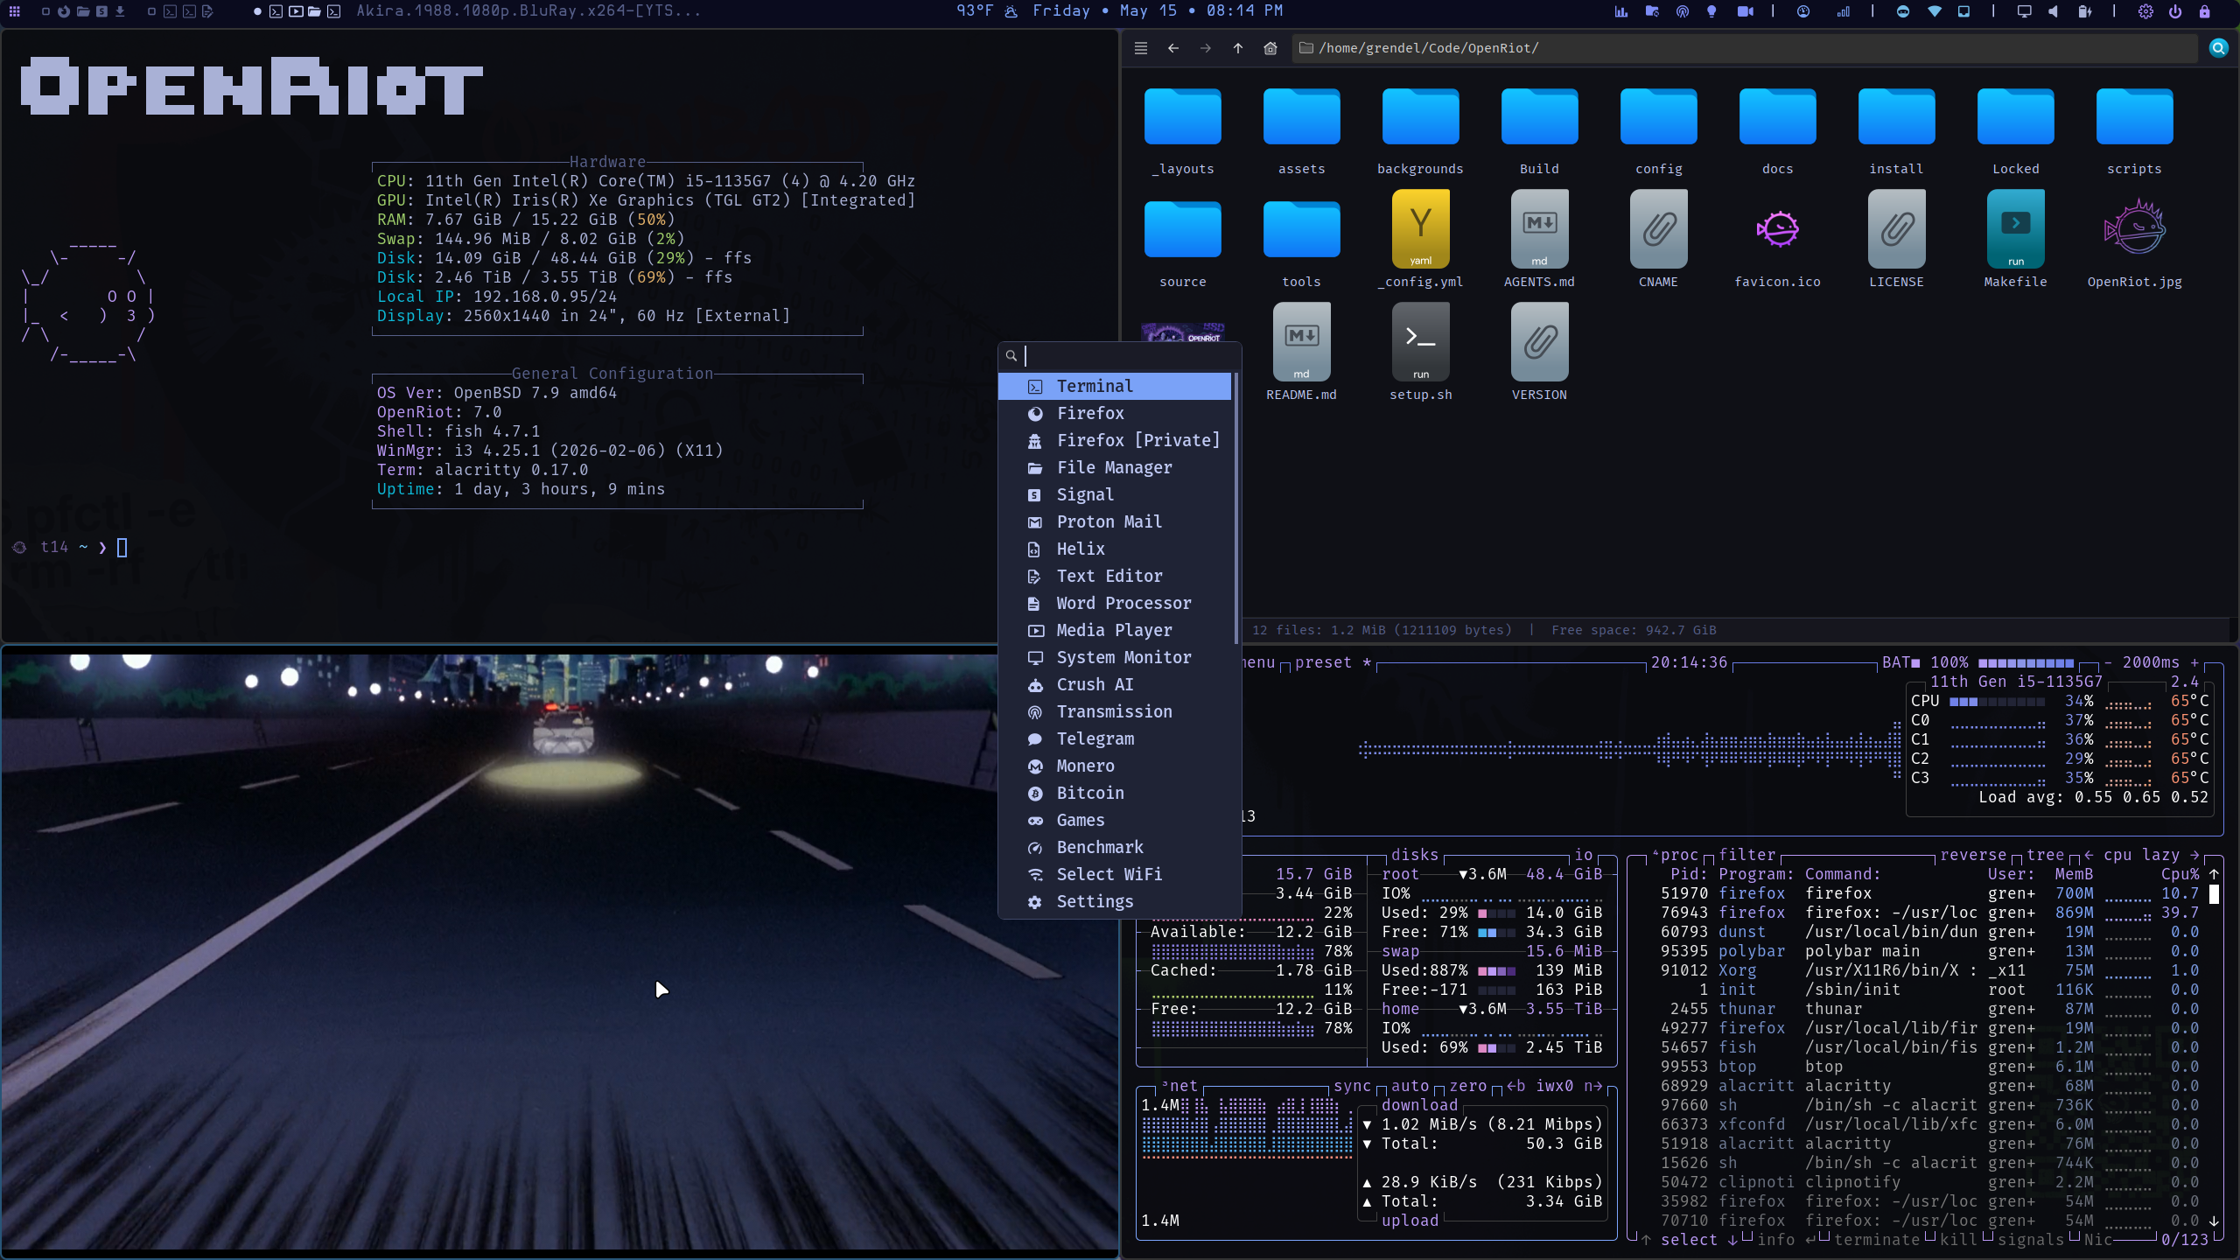
Task: Toggle auto scaling in btop net
Action: coord(1410,1086)
